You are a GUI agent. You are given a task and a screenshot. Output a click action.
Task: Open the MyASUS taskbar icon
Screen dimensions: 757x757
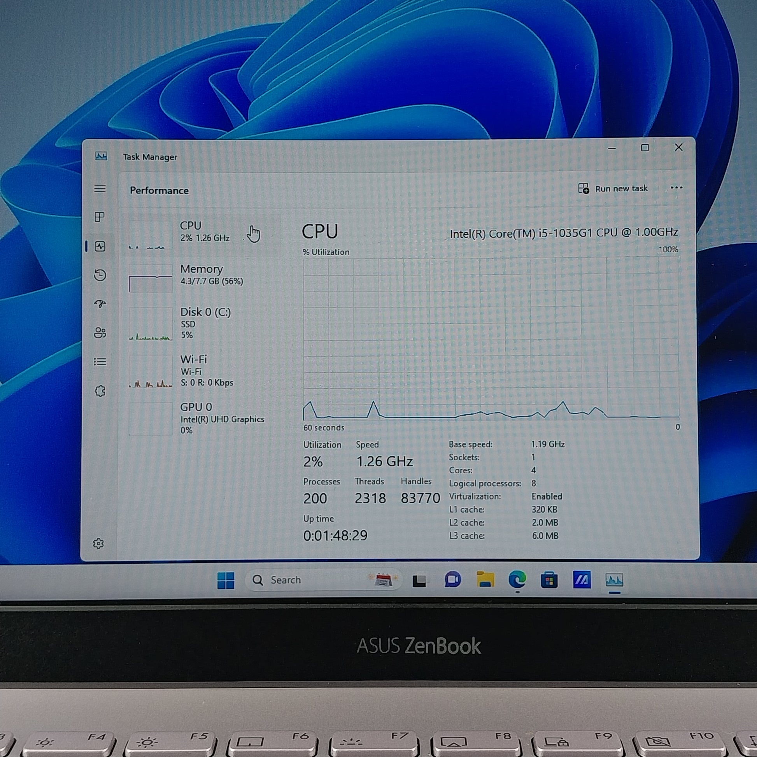[x=582, y=580]
